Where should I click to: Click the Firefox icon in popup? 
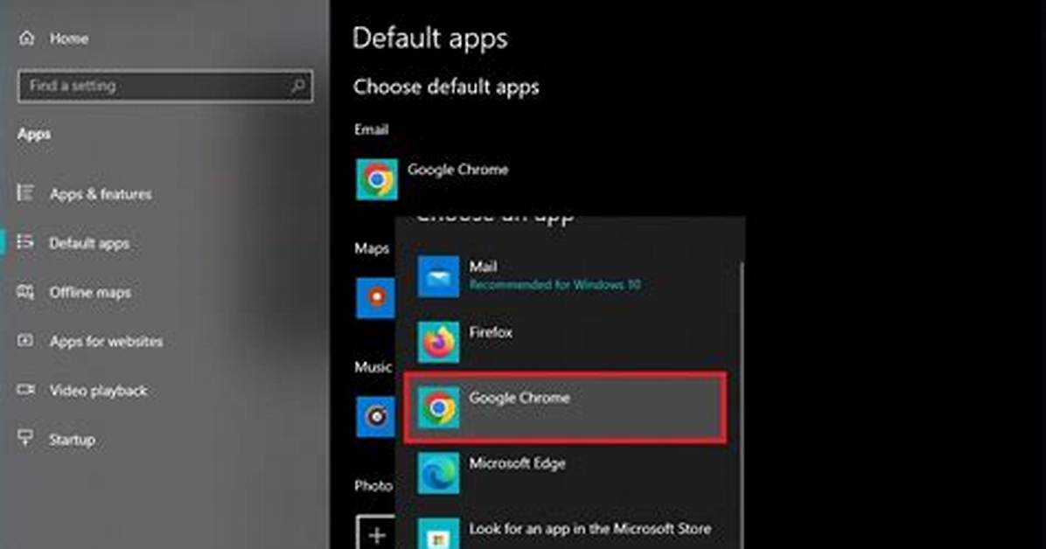(x=438, y=342)
